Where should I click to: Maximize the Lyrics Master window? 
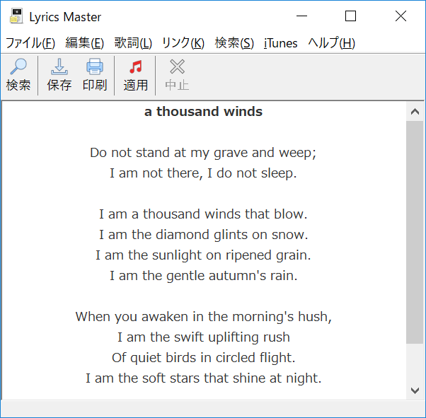tap(350, 16)
